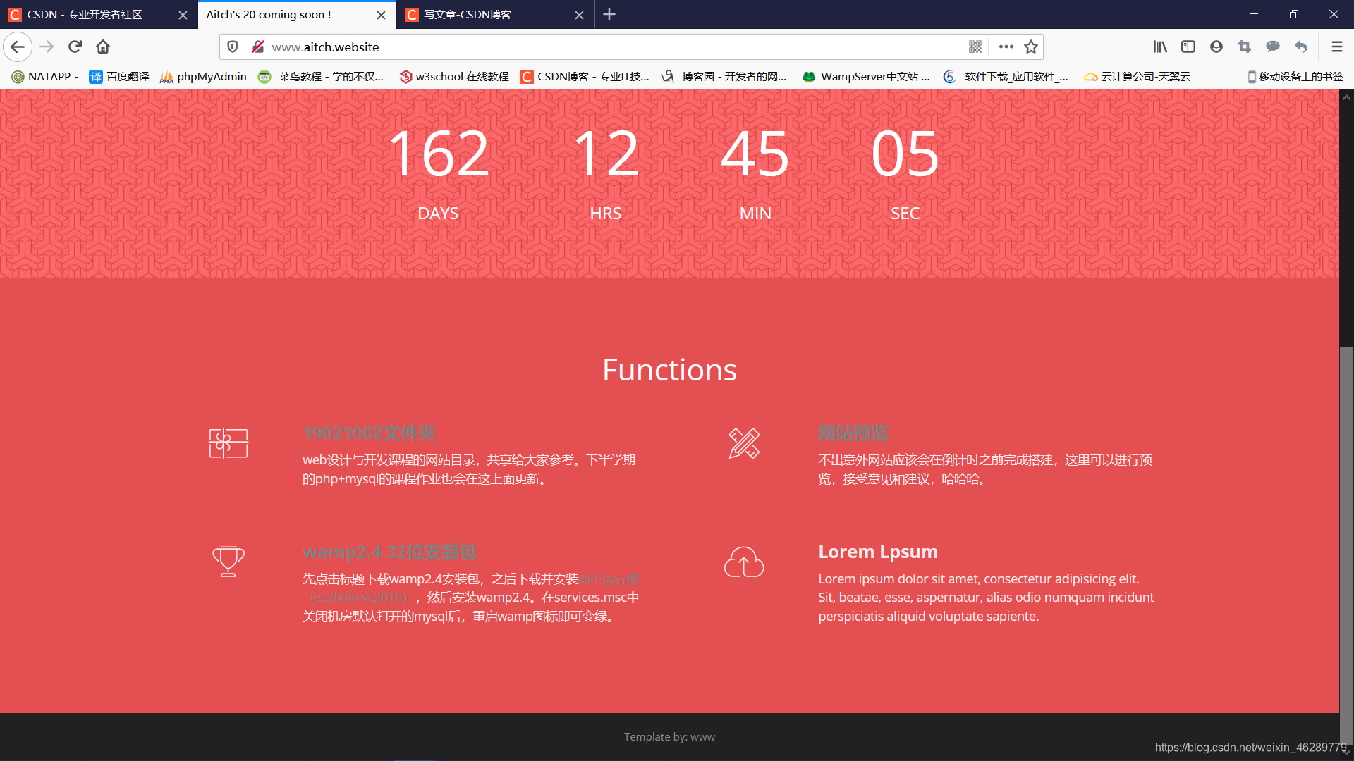Open the Firefox hamburger application menu

click(1336, 47)
